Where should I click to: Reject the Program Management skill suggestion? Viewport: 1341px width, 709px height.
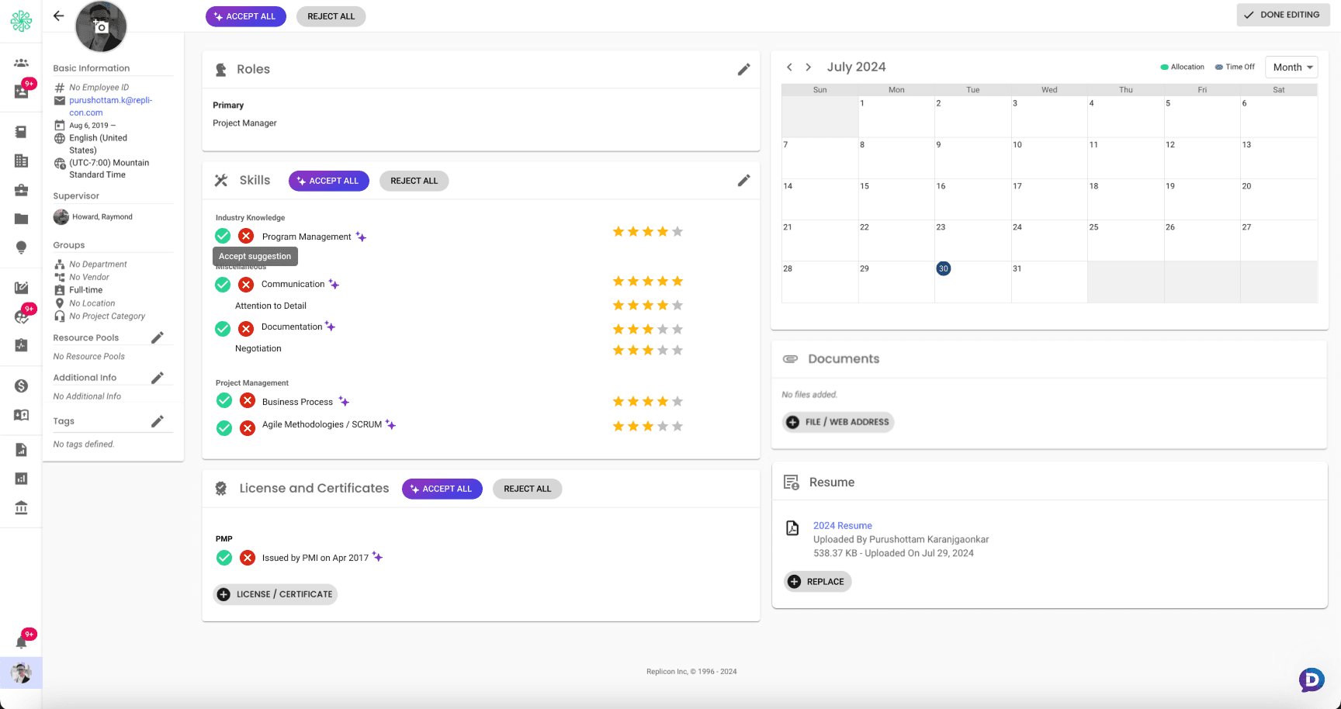click(246, 236)
